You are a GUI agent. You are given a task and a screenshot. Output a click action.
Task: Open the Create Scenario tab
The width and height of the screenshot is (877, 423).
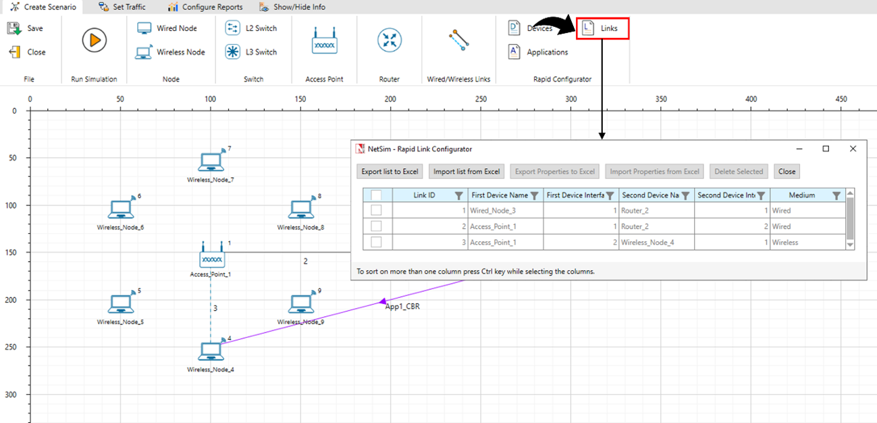pos(43,7)
